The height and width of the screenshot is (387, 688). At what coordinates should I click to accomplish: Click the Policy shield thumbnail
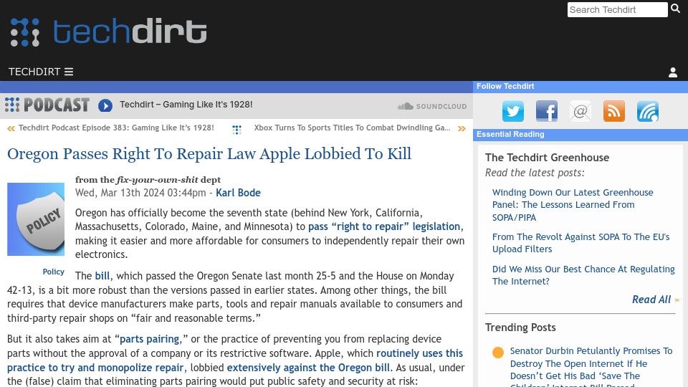36,219
